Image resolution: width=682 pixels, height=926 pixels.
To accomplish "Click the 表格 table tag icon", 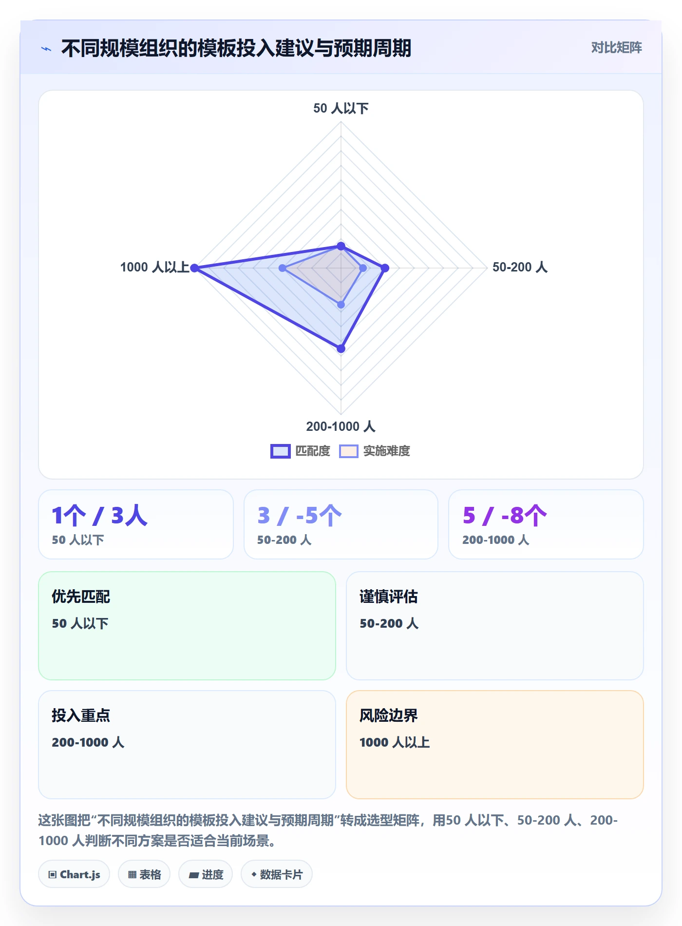I will click(x=132, y=875).
